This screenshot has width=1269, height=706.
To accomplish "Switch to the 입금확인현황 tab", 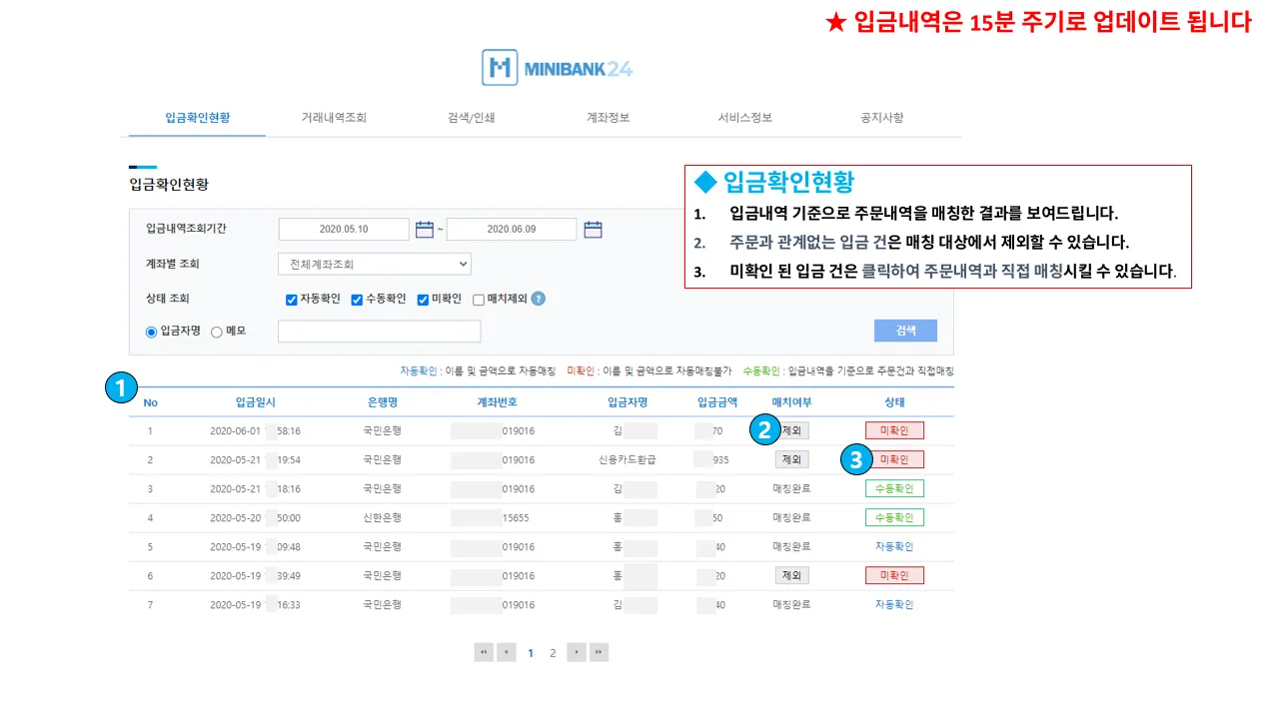I will [198, 118].
